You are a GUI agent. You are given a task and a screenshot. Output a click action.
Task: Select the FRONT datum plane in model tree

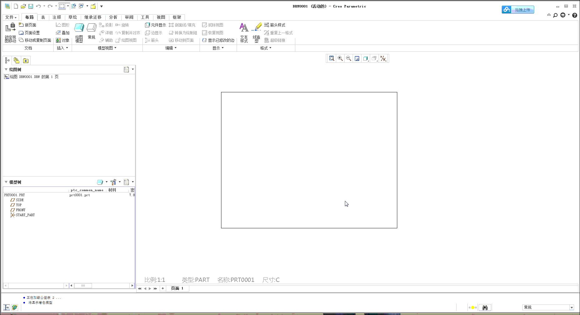point(18,210)
